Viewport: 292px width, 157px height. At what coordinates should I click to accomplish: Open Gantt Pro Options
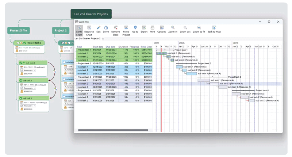pos(161,30)
